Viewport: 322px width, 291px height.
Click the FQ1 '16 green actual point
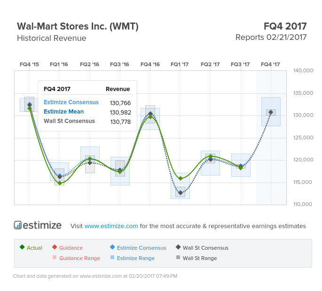pyautogui.click(x=60, y=183)
